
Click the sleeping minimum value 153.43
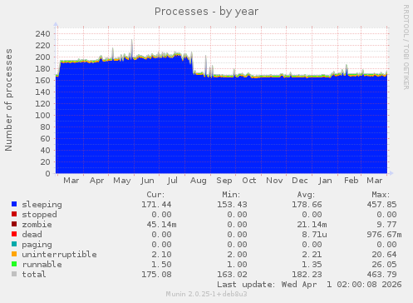click(232, 205)
